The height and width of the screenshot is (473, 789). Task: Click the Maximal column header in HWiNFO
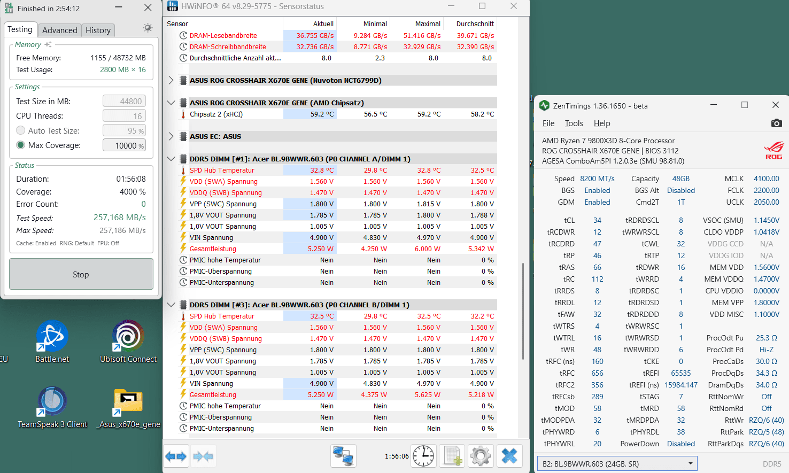click(x=417, y=24)
